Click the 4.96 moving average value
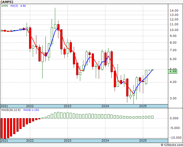183x147 pixels. point(23,6)
